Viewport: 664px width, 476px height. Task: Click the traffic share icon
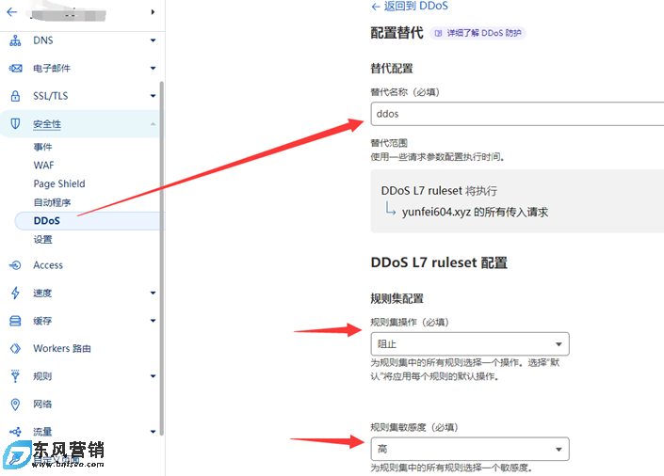click(15, 432)
